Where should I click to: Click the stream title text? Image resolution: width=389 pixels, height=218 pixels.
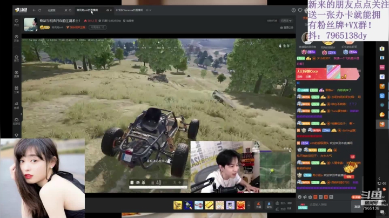tap(60, 21)
